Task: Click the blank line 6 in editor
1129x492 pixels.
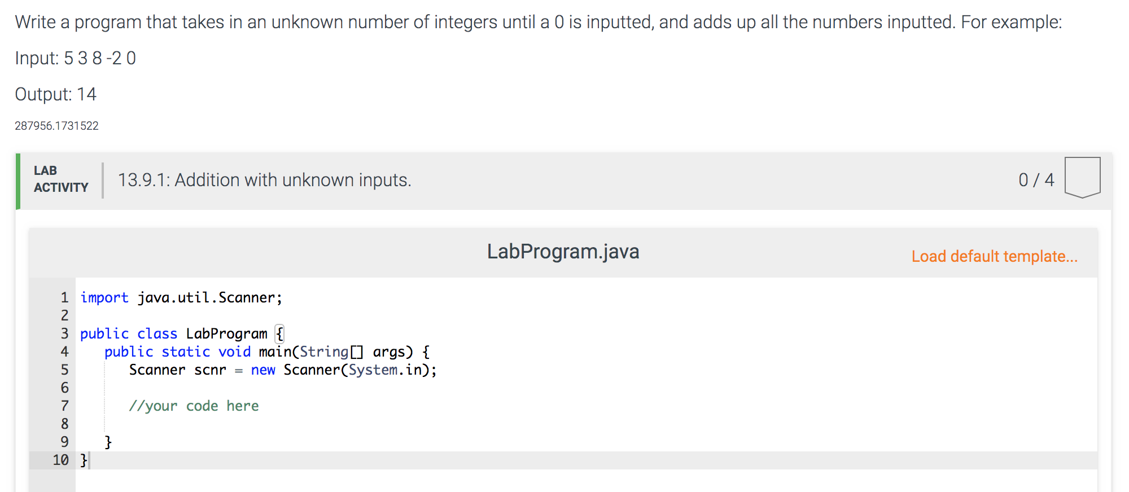Action: click(x=339, y=388)
